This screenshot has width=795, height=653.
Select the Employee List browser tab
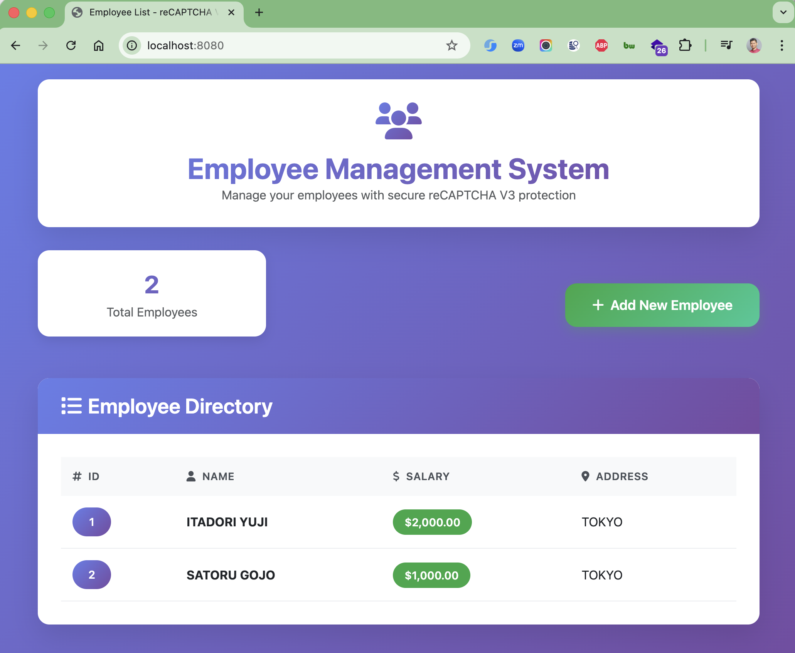pyautogui.click(x=150, y=12)
